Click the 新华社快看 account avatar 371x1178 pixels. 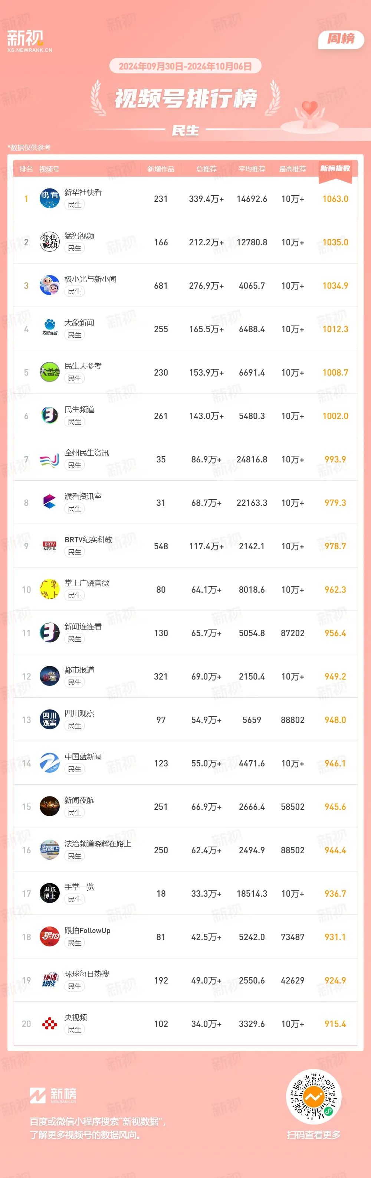click(x=49, y=199)
